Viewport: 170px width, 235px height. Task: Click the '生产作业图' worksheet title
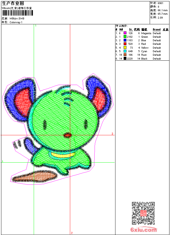[x=13, y=4]
